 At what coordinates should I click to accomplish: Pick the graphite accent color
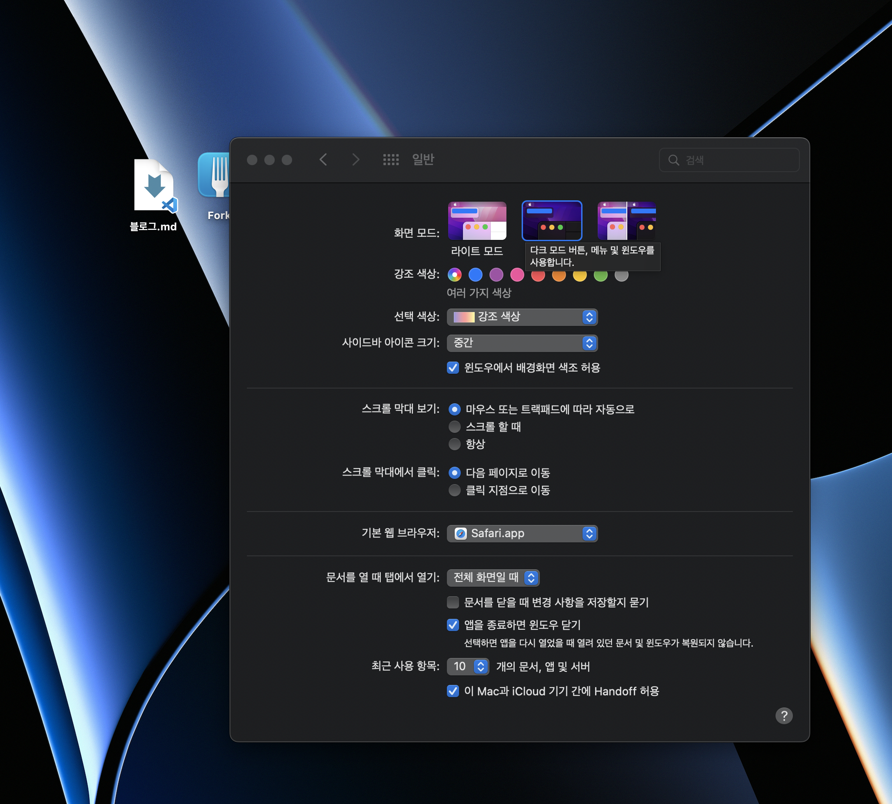(621, 276)
